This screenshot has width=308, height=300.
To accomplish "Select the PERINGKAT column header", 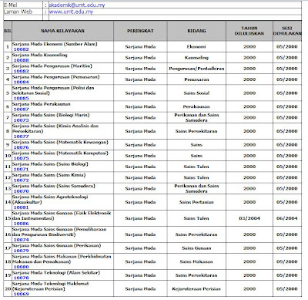I will (140, 31).
